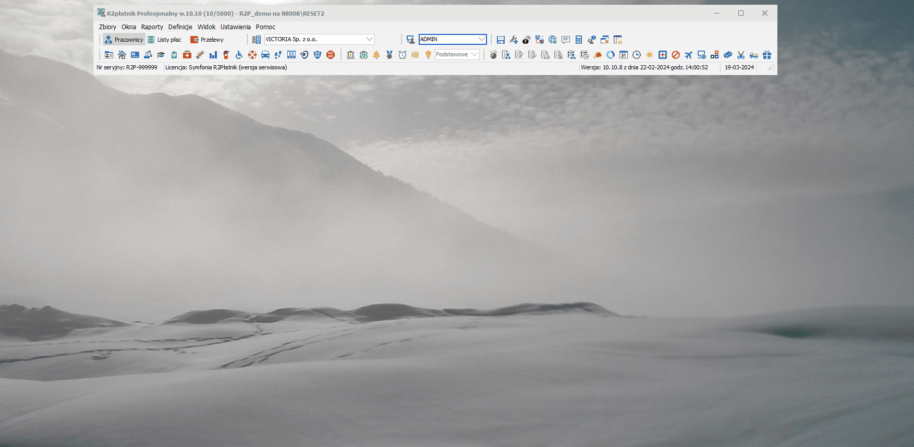Open the calculator icon
Viewport: 914px width, 447px height.
pos(579,40)
